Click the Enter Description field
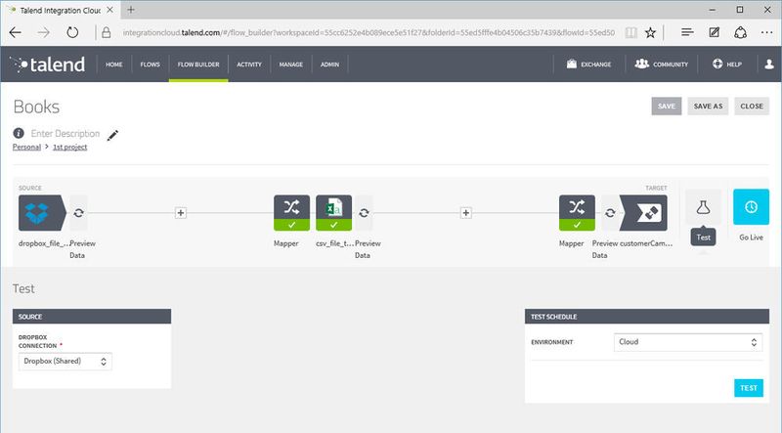Viewport: 782px width, 433px height. [x=65, y=133]
